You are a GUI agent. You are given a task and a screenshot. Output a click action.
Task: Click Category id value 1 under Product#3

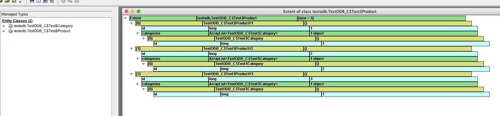pos(405,94)
